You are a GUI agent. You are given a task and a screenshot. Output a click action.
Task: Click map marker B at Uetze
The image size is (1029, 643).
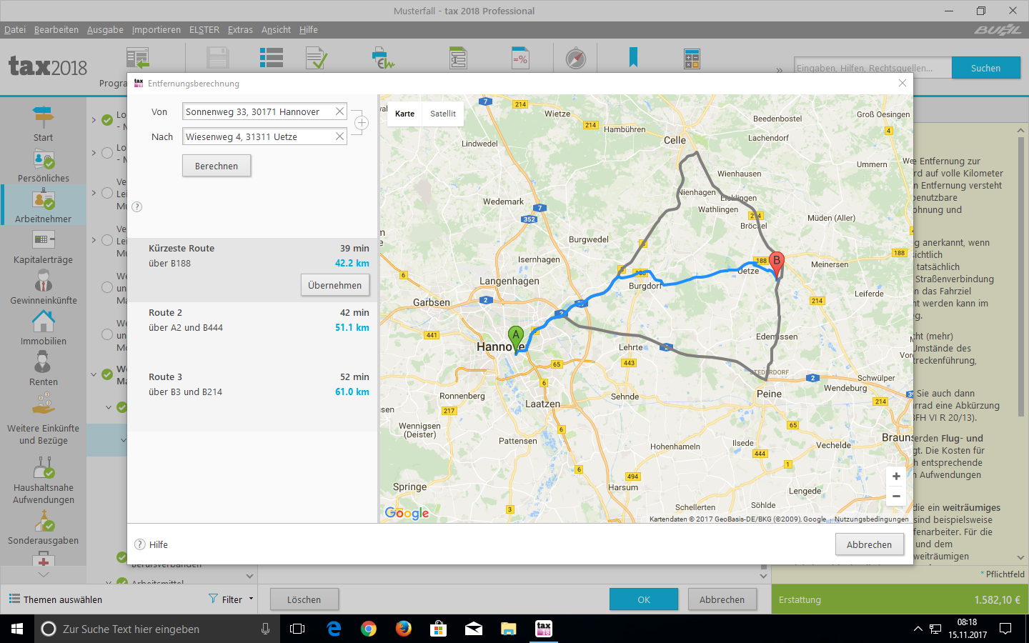pos(777,264)
